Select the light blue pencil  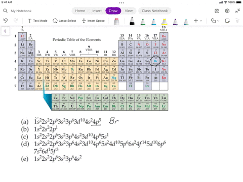[x=186, y=22]
